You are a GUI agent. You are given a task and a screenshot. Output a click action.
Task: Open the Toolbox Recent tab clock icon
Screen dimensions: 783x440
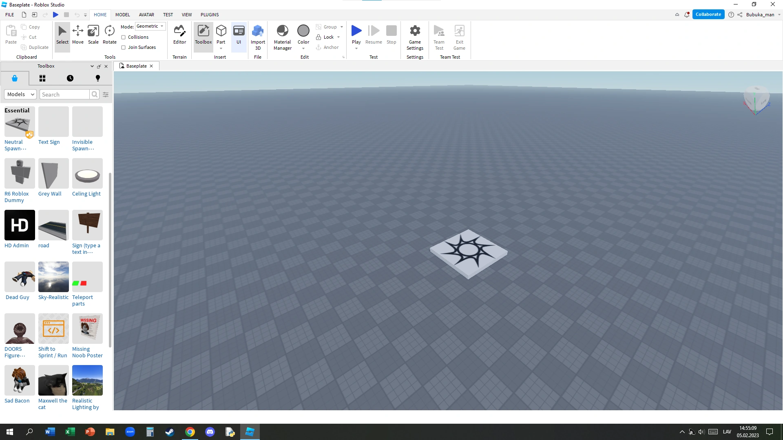[70, 78]
